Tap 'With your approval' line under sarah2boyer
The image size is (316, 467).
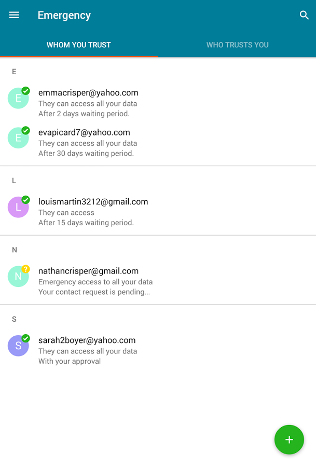click(x=70, y=361)
